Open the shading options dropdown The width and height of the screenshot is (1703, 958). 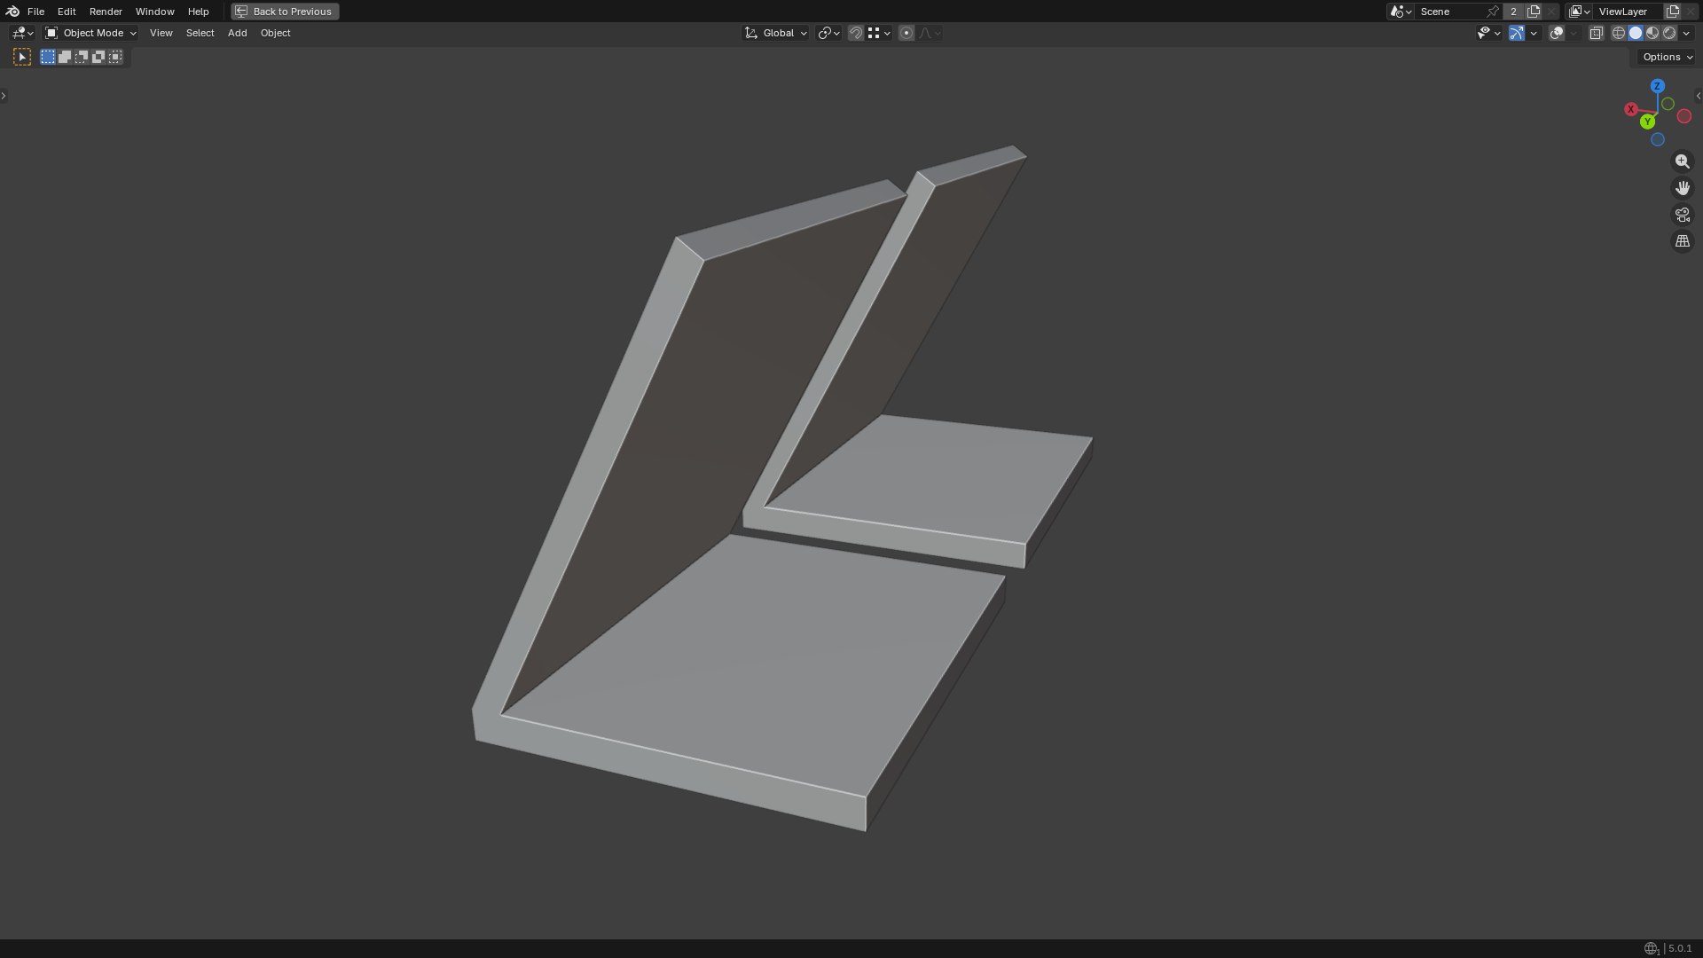click(1686, 33)
